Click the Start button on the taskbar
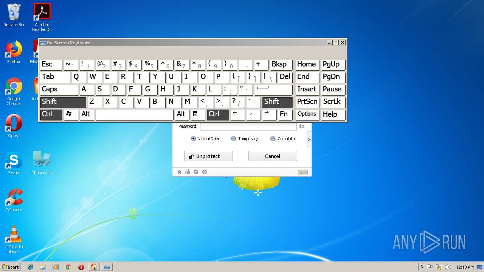Viewport: 484px width, 272px height. click(11, 267)
